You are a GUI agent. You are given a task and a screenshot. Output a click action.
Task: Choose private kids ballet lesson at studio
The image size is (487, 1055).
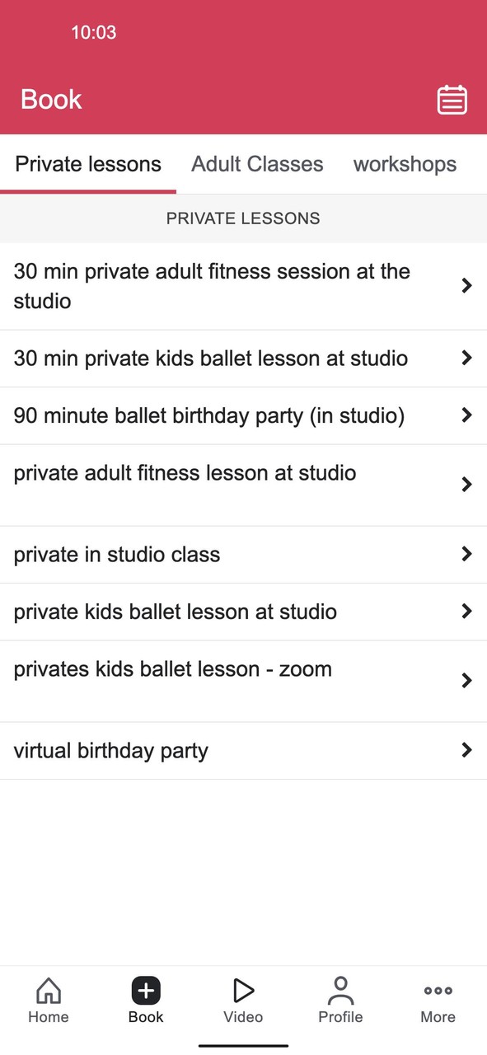(243, 612)
